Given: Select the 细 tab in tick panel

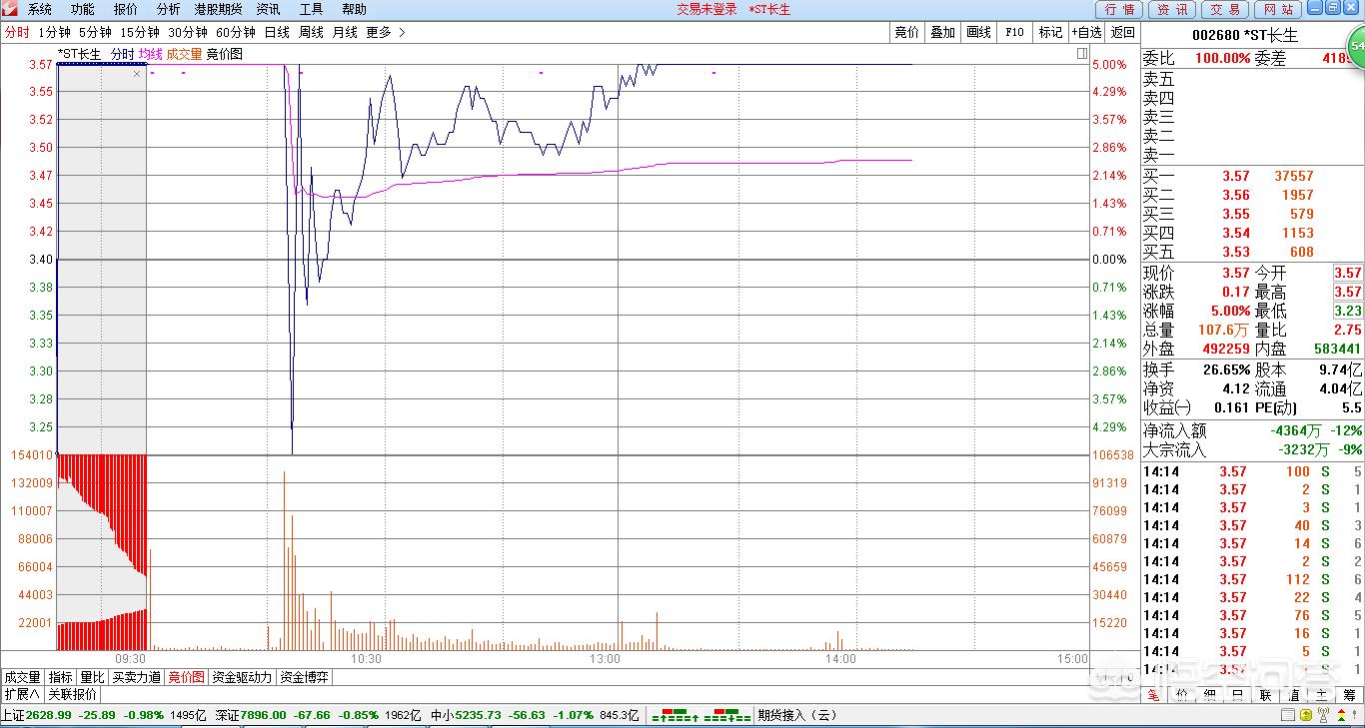Looking at the screenshot, I should tap(1209, 695).
